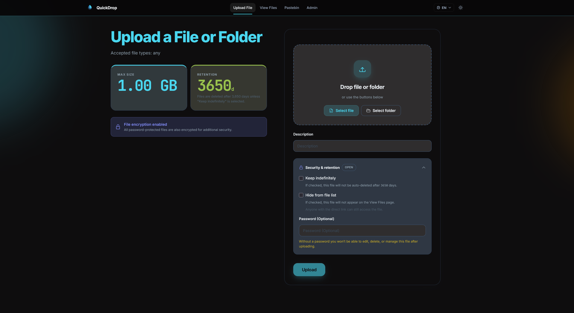Screen dimensions: 574x313
Task: Click the OPEN badge in Security section
Action: [349, 168]
